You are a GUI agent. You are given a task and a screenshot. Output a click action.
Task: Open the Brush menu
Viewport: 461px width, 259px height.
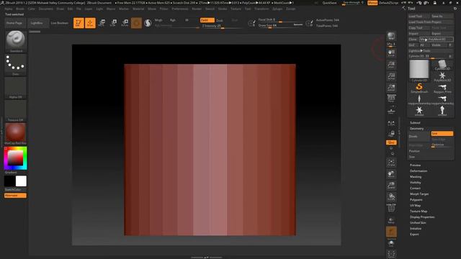pos(20,9)
